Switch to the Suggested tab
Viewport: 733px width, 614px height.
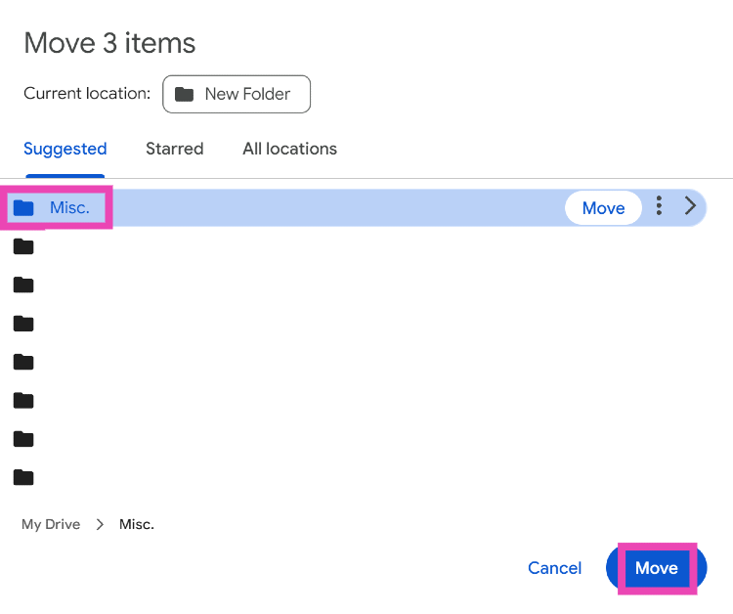(65, 149)
